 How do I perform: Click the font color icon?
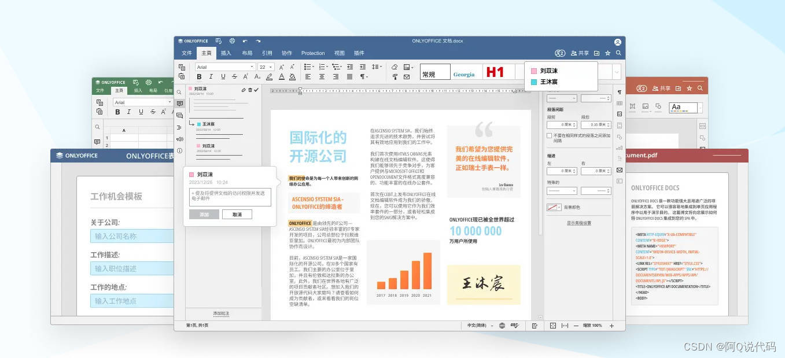(x=281, y=76)
